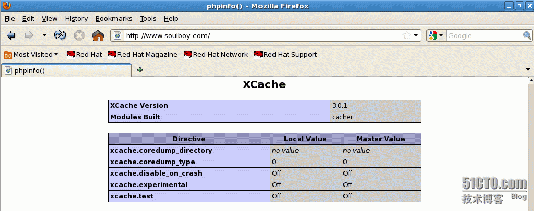The width and height of the screenshot is (534, 211).
Task: Open the back/forward history dropdown arrow
Action: pos(44,35)
